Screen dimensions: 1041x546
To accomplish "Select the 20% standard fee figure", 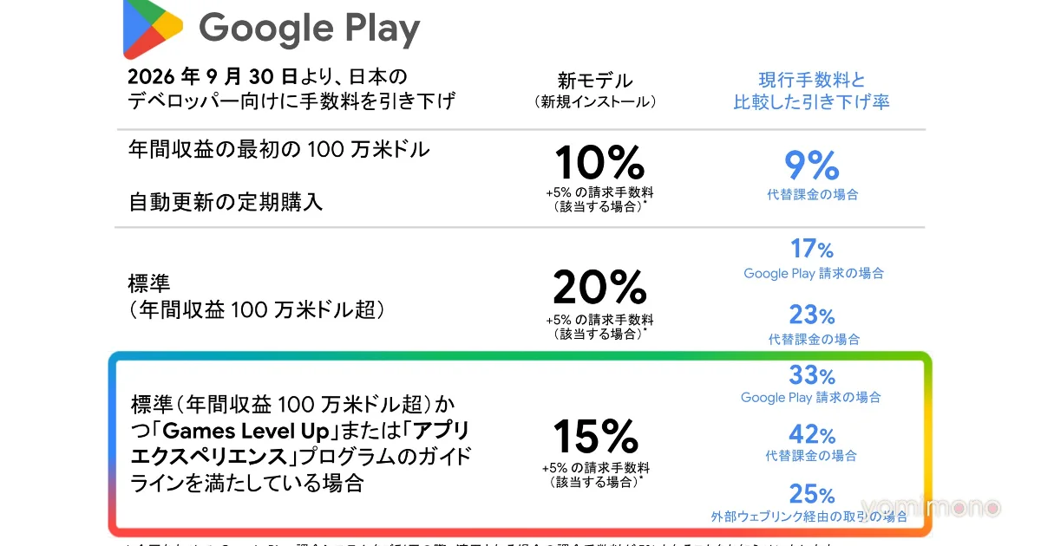I will 599,287.
